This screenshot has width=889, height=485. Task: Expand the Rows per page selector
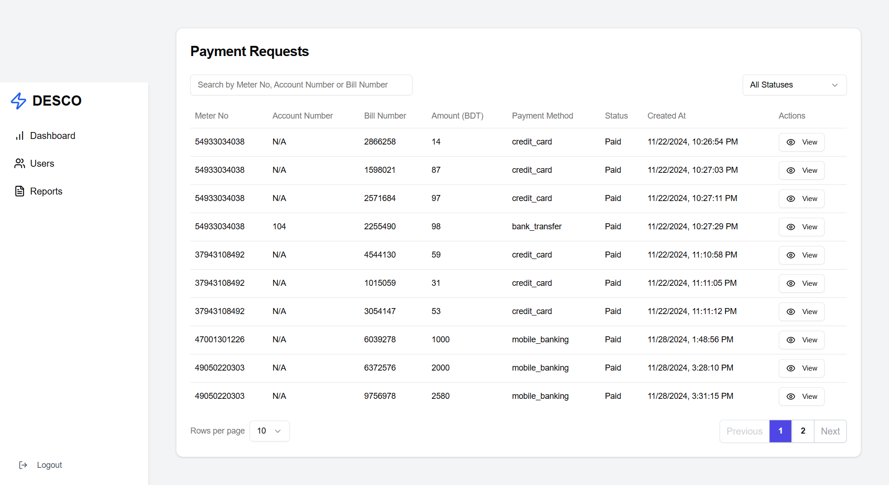269,431
